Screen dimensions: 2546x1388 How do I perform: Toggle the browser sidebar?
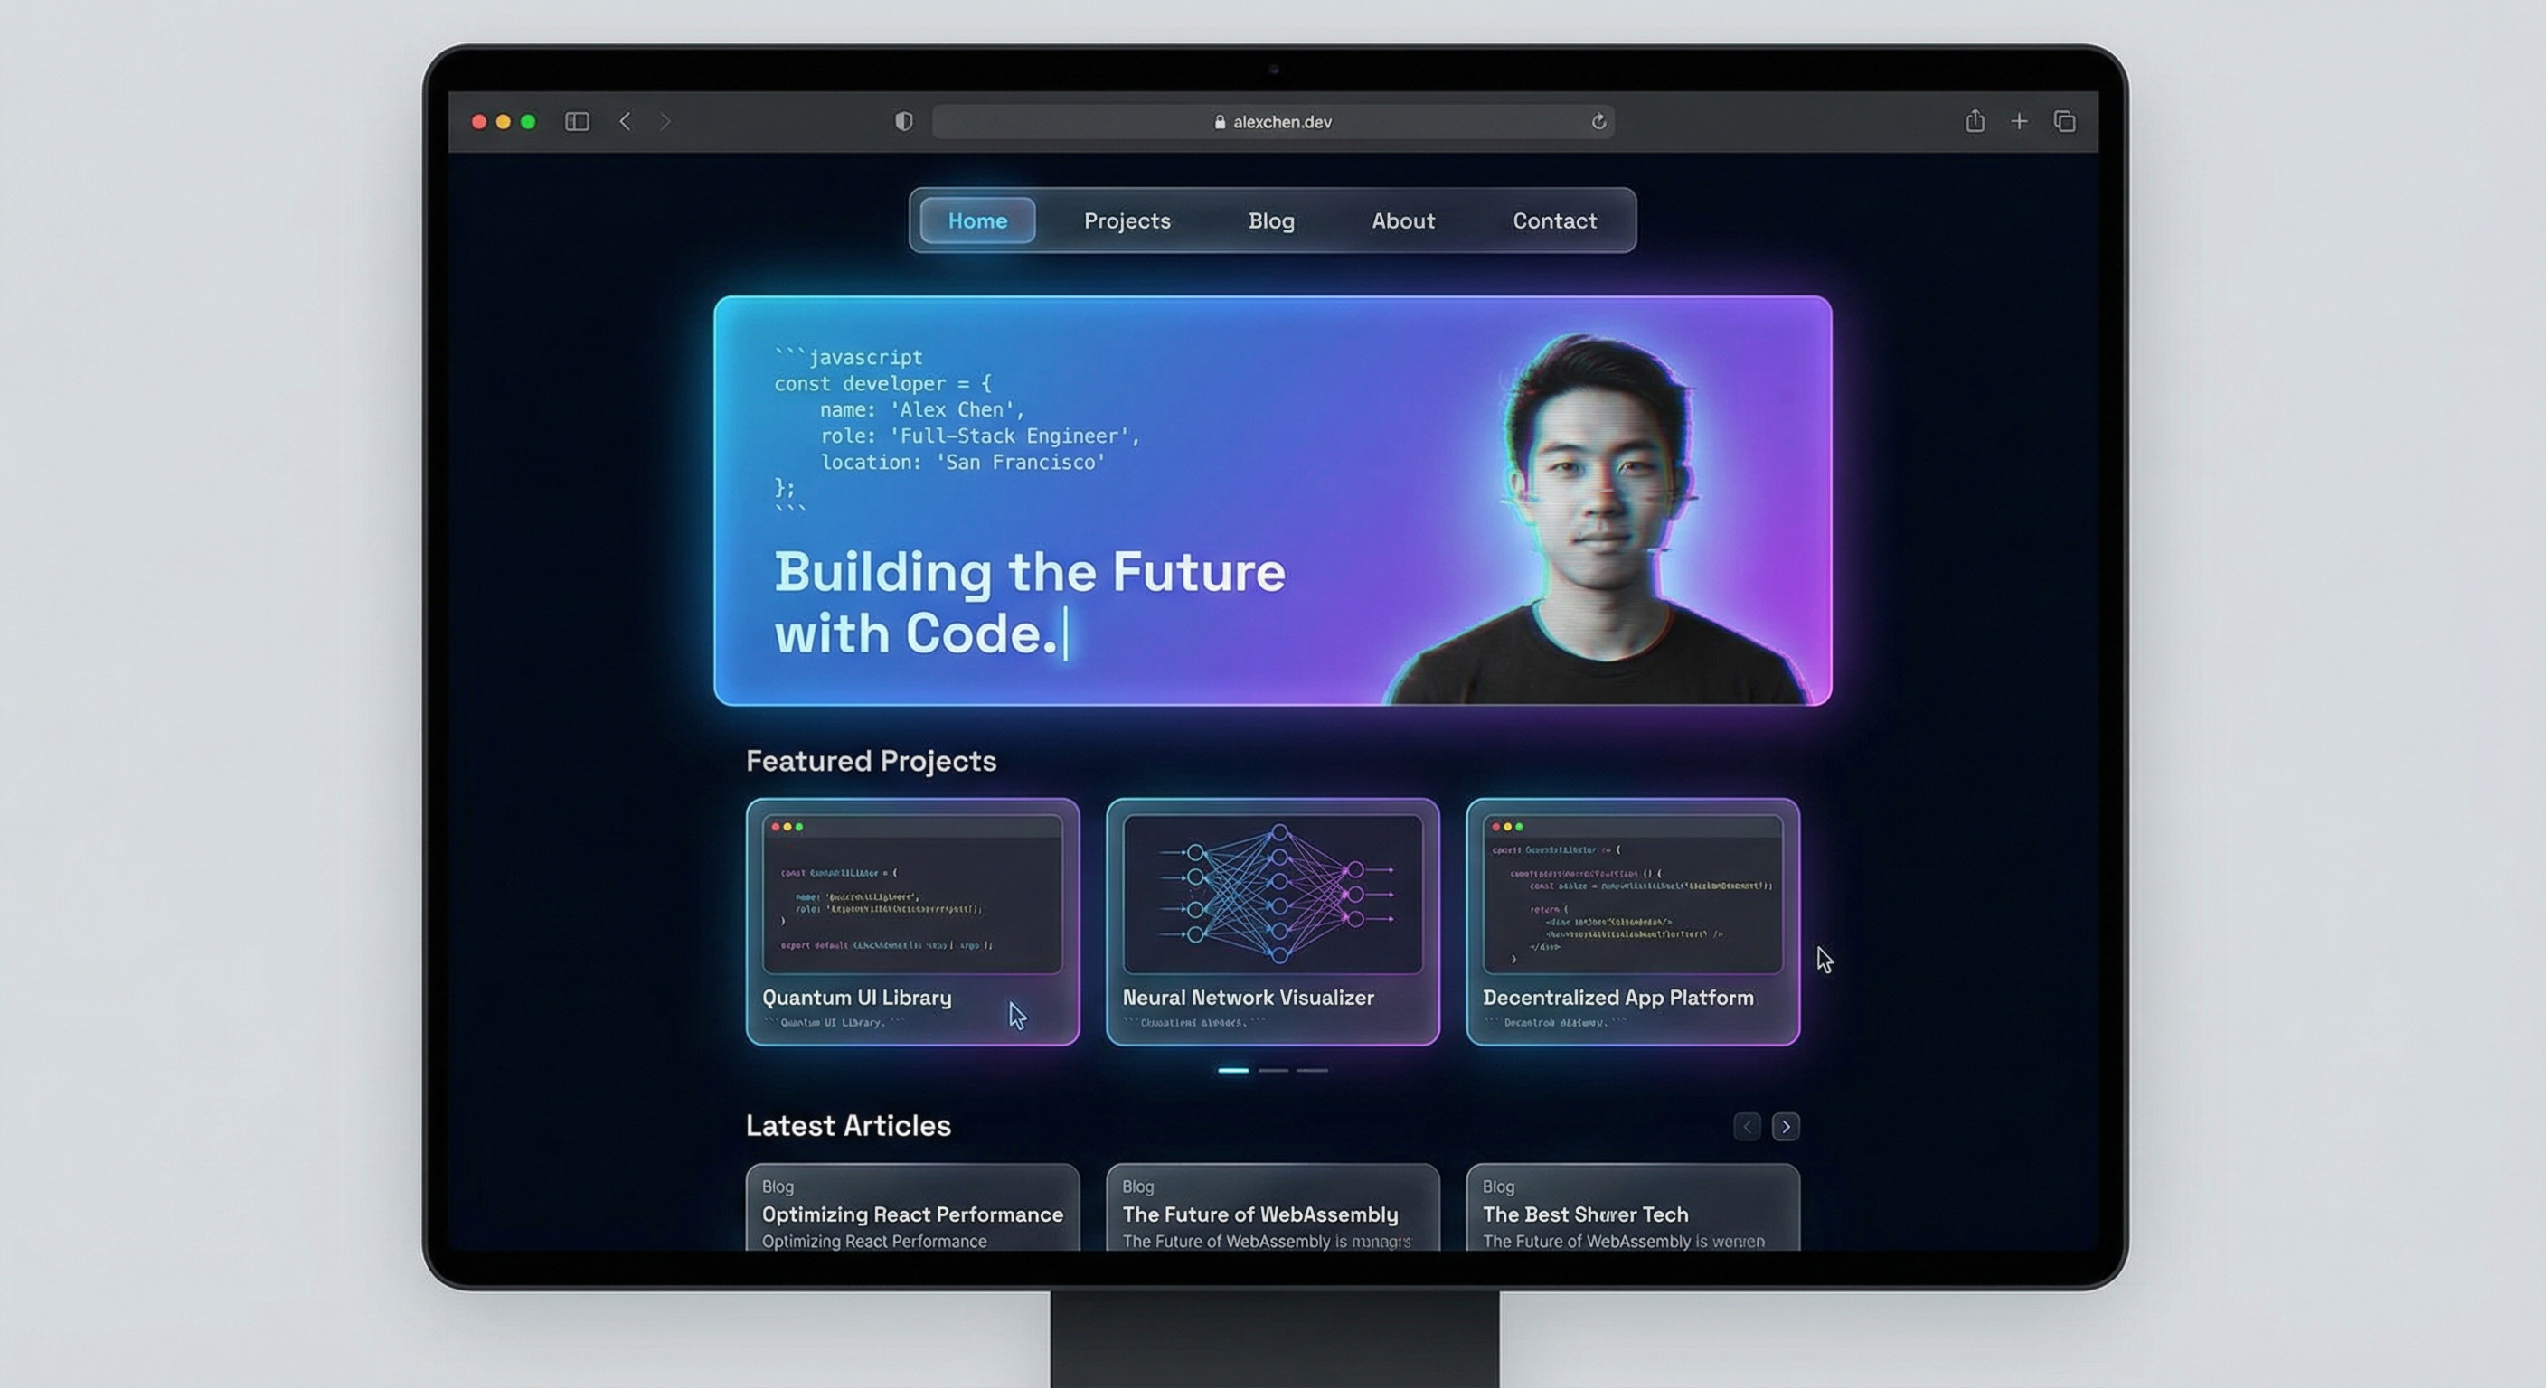click(x=577, y=120)
